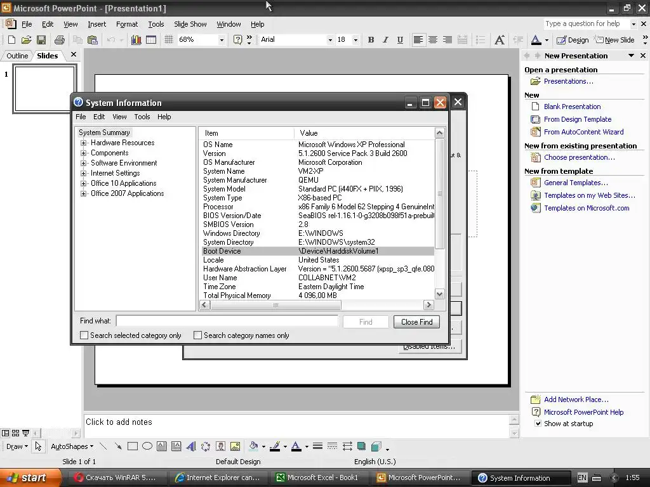Click the Insert Chart icon

tap(136, 40)
